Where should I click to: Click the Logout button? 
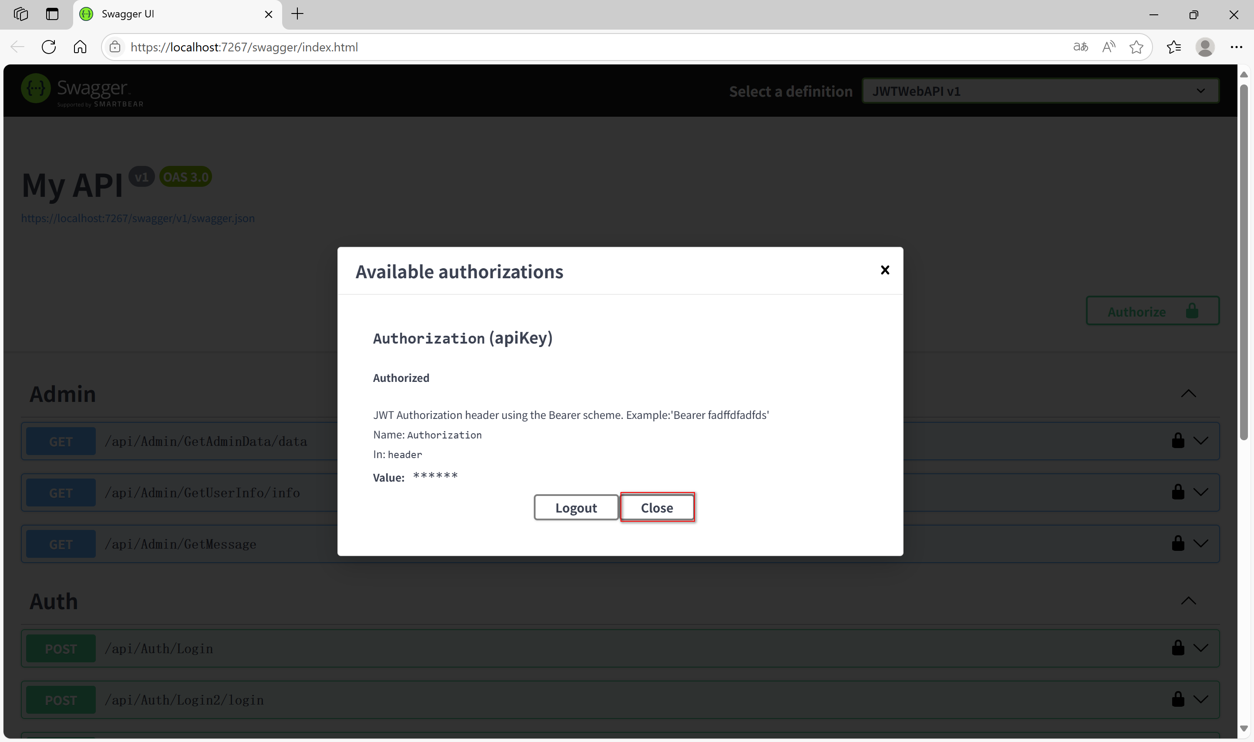click(x=576, y=507)
